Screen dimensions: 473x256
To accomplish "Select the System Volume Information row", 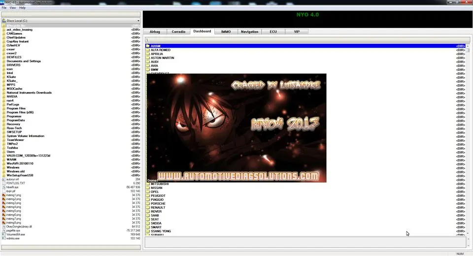I will click(x=71, y=136).
